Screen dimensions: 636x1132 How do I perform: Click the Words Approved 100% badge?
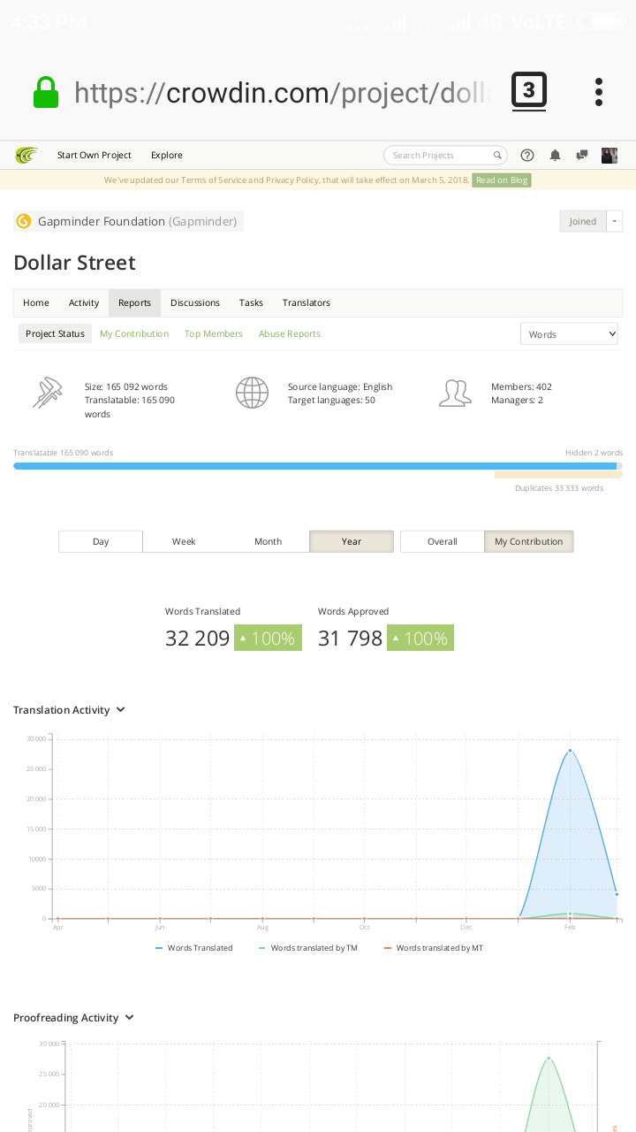(x=420, y=638)
